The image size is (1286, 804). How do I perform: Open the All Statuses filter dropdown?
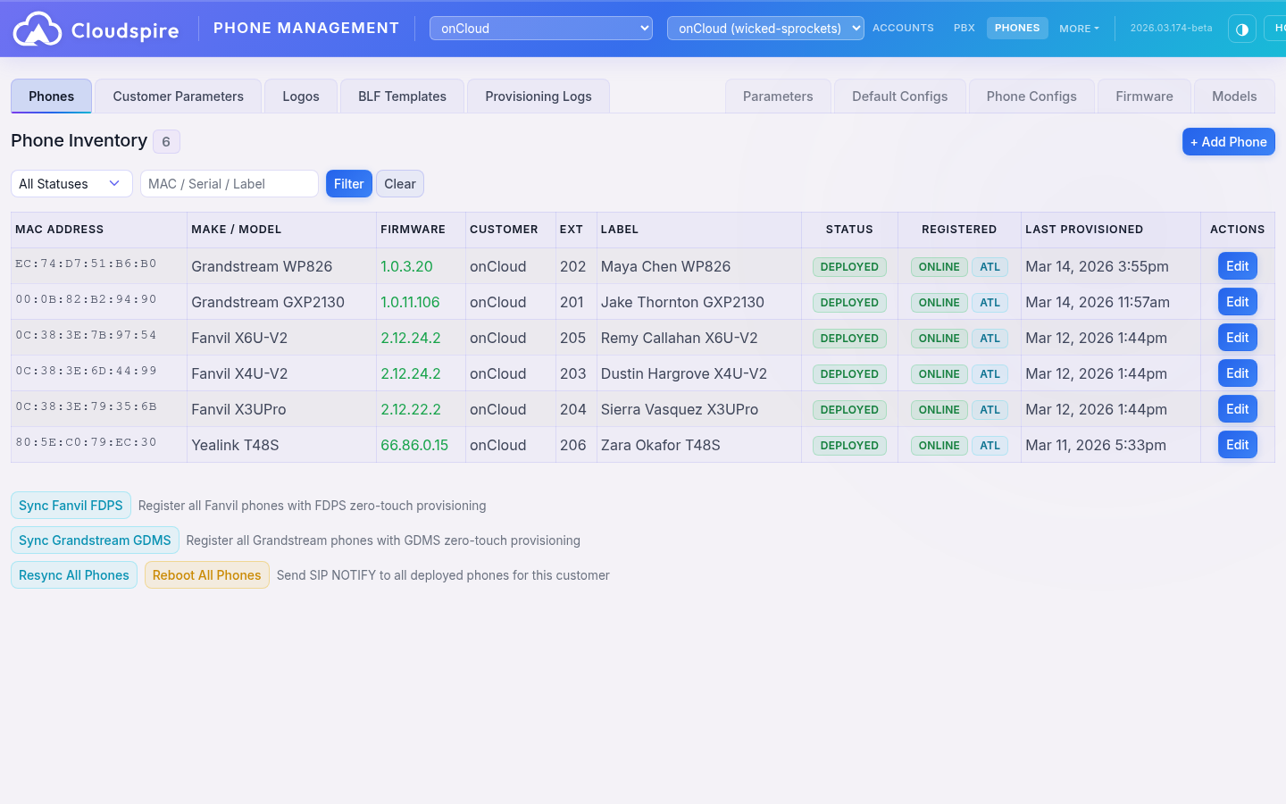click(71, 183)
